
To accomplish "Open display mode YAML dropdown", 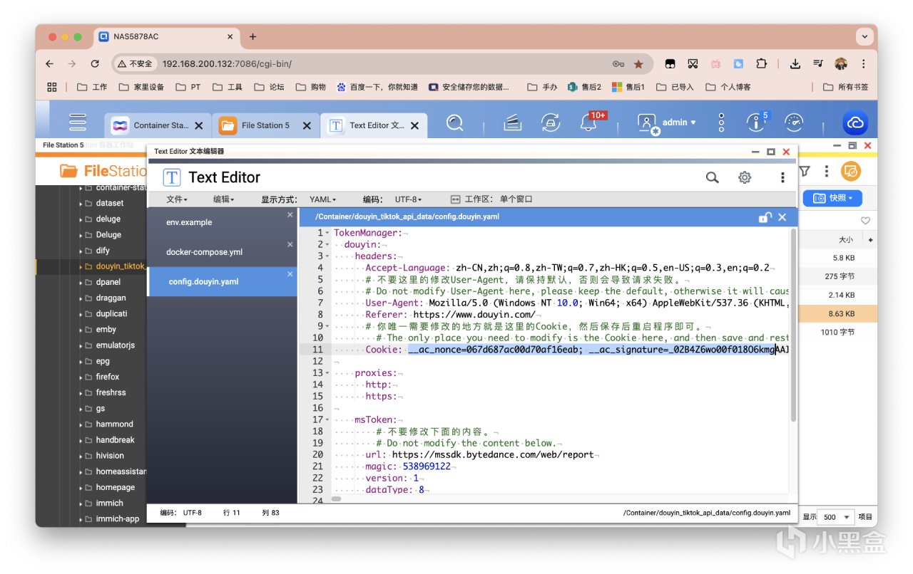I will pyautogui.click(x=322, y=199).
